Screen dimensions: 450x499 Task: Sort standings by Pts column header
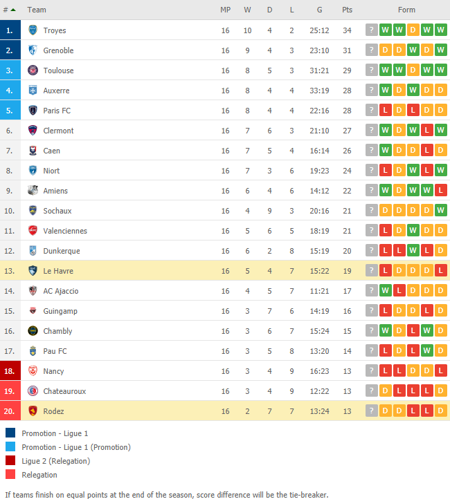[x=347, y=10]
